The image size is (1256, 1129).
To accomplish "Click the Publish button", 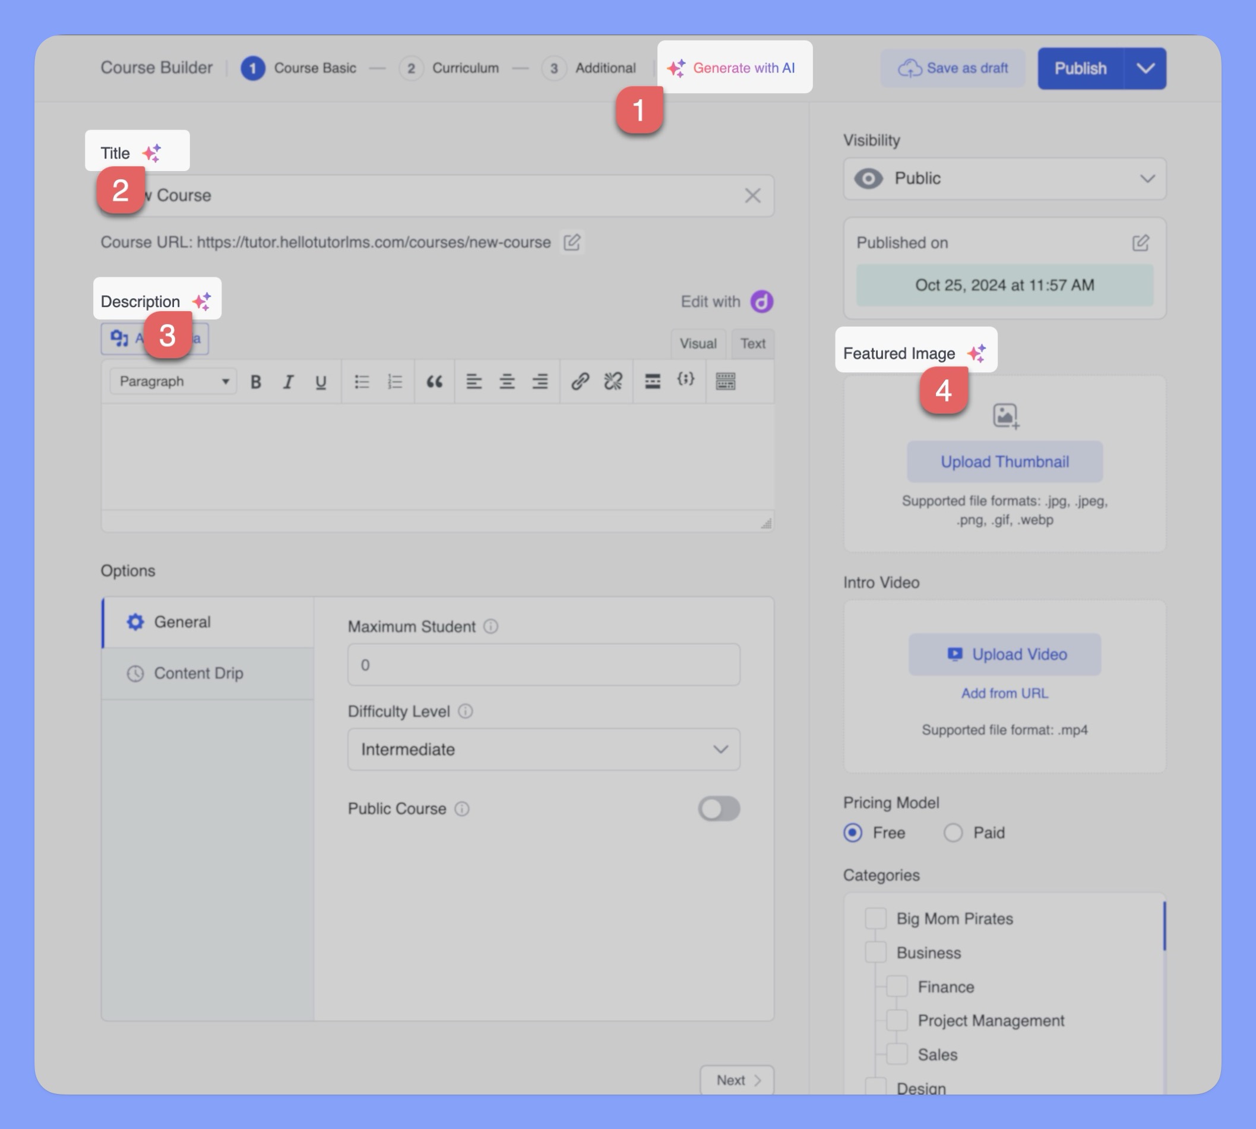I will coord(1080,68).
